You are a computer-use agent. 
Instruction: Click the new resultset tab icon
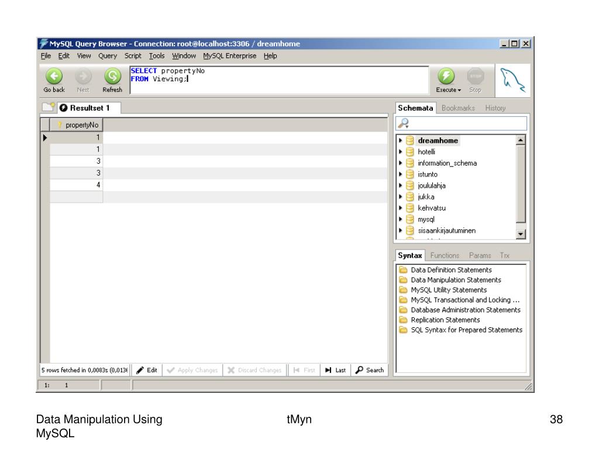pyautogui.click(x=49, y=107)
